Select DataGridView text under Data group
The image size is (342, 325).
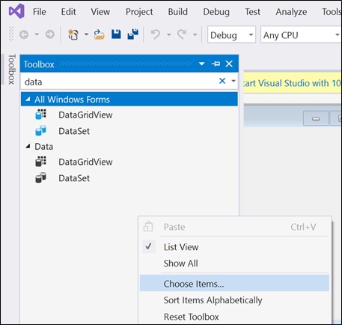[x=85, y=162]
